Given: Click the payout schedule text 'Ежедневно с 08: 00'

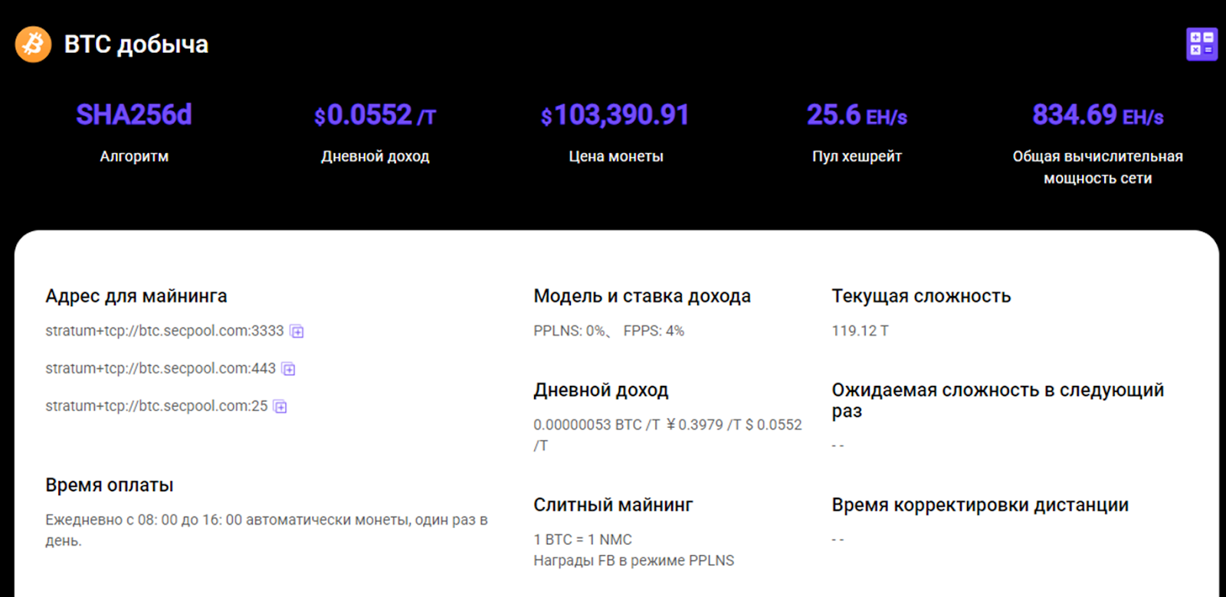Looking at the screenshot, I should coord(267,530).
